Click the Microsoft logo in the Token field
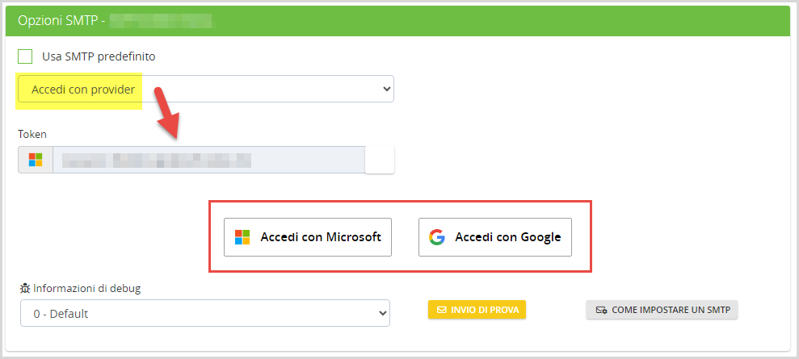The image size is (799, 359). click(x=36, y=160)
